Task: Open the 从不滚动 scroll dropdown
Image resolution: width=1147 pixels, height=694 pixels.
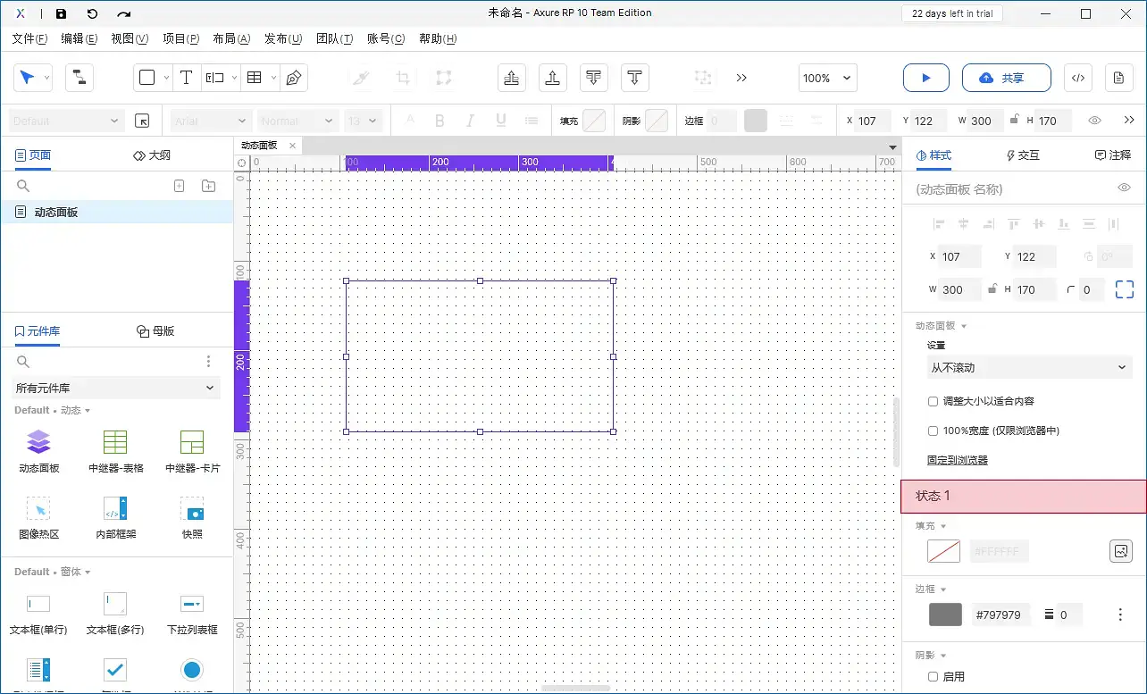Action: [1029, 367]
